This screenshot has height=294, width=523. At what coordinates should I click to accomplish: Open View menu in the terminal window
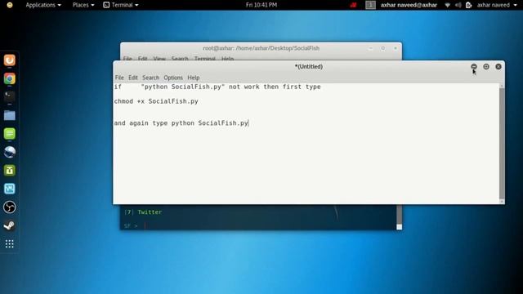159,59
